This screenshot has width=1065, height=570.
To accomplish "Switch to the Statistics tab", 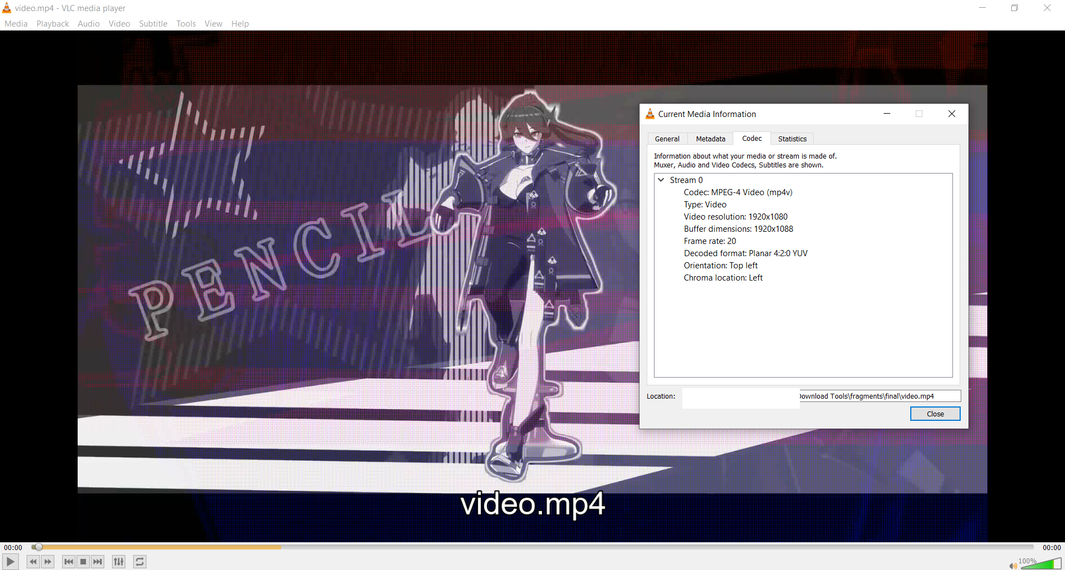I will click(x=792, y=139).
